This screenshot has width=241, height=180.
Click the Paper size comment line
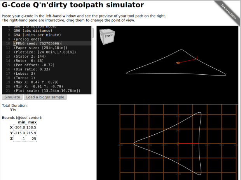[x=40, y=48]
